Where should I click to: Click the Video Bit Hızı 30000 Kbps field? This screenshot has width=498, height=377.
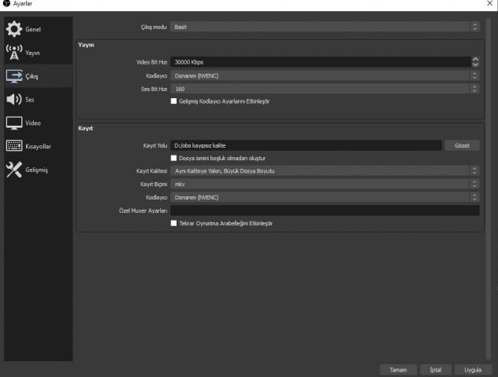(x=320, y=62)
